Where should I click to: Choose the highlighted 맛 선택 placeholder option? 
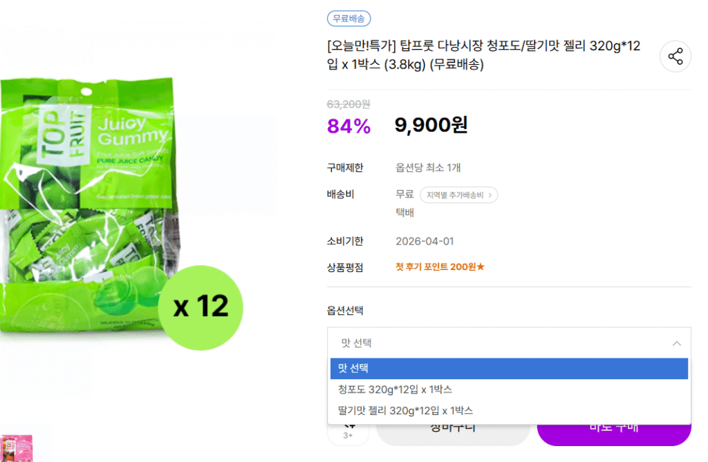508,369
